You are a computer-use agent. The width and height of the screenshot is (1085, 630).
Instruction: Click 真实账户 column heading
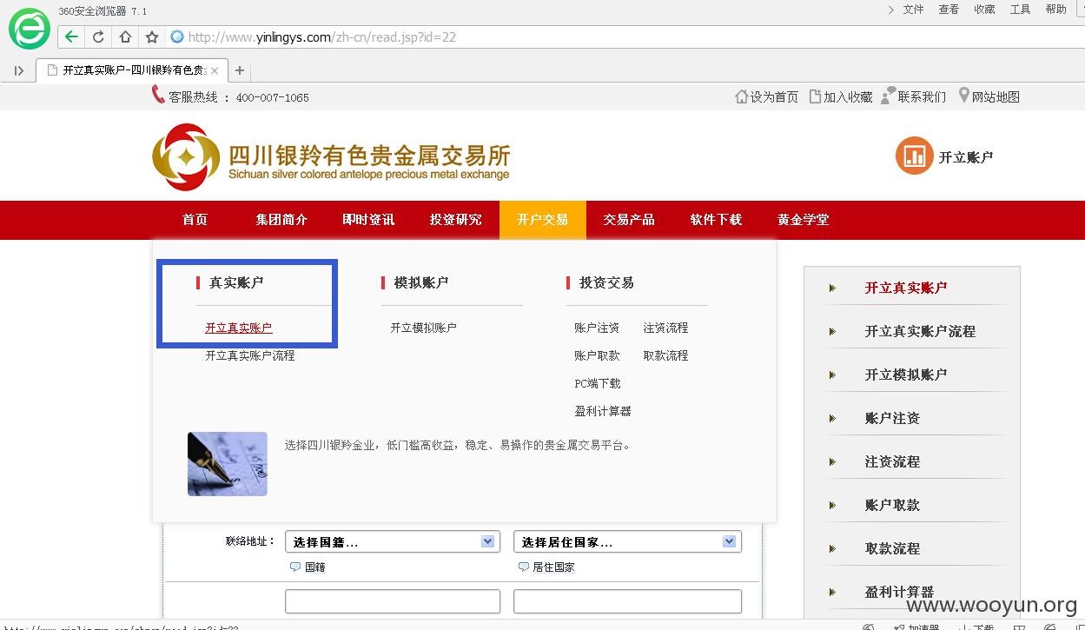(236, 282)
